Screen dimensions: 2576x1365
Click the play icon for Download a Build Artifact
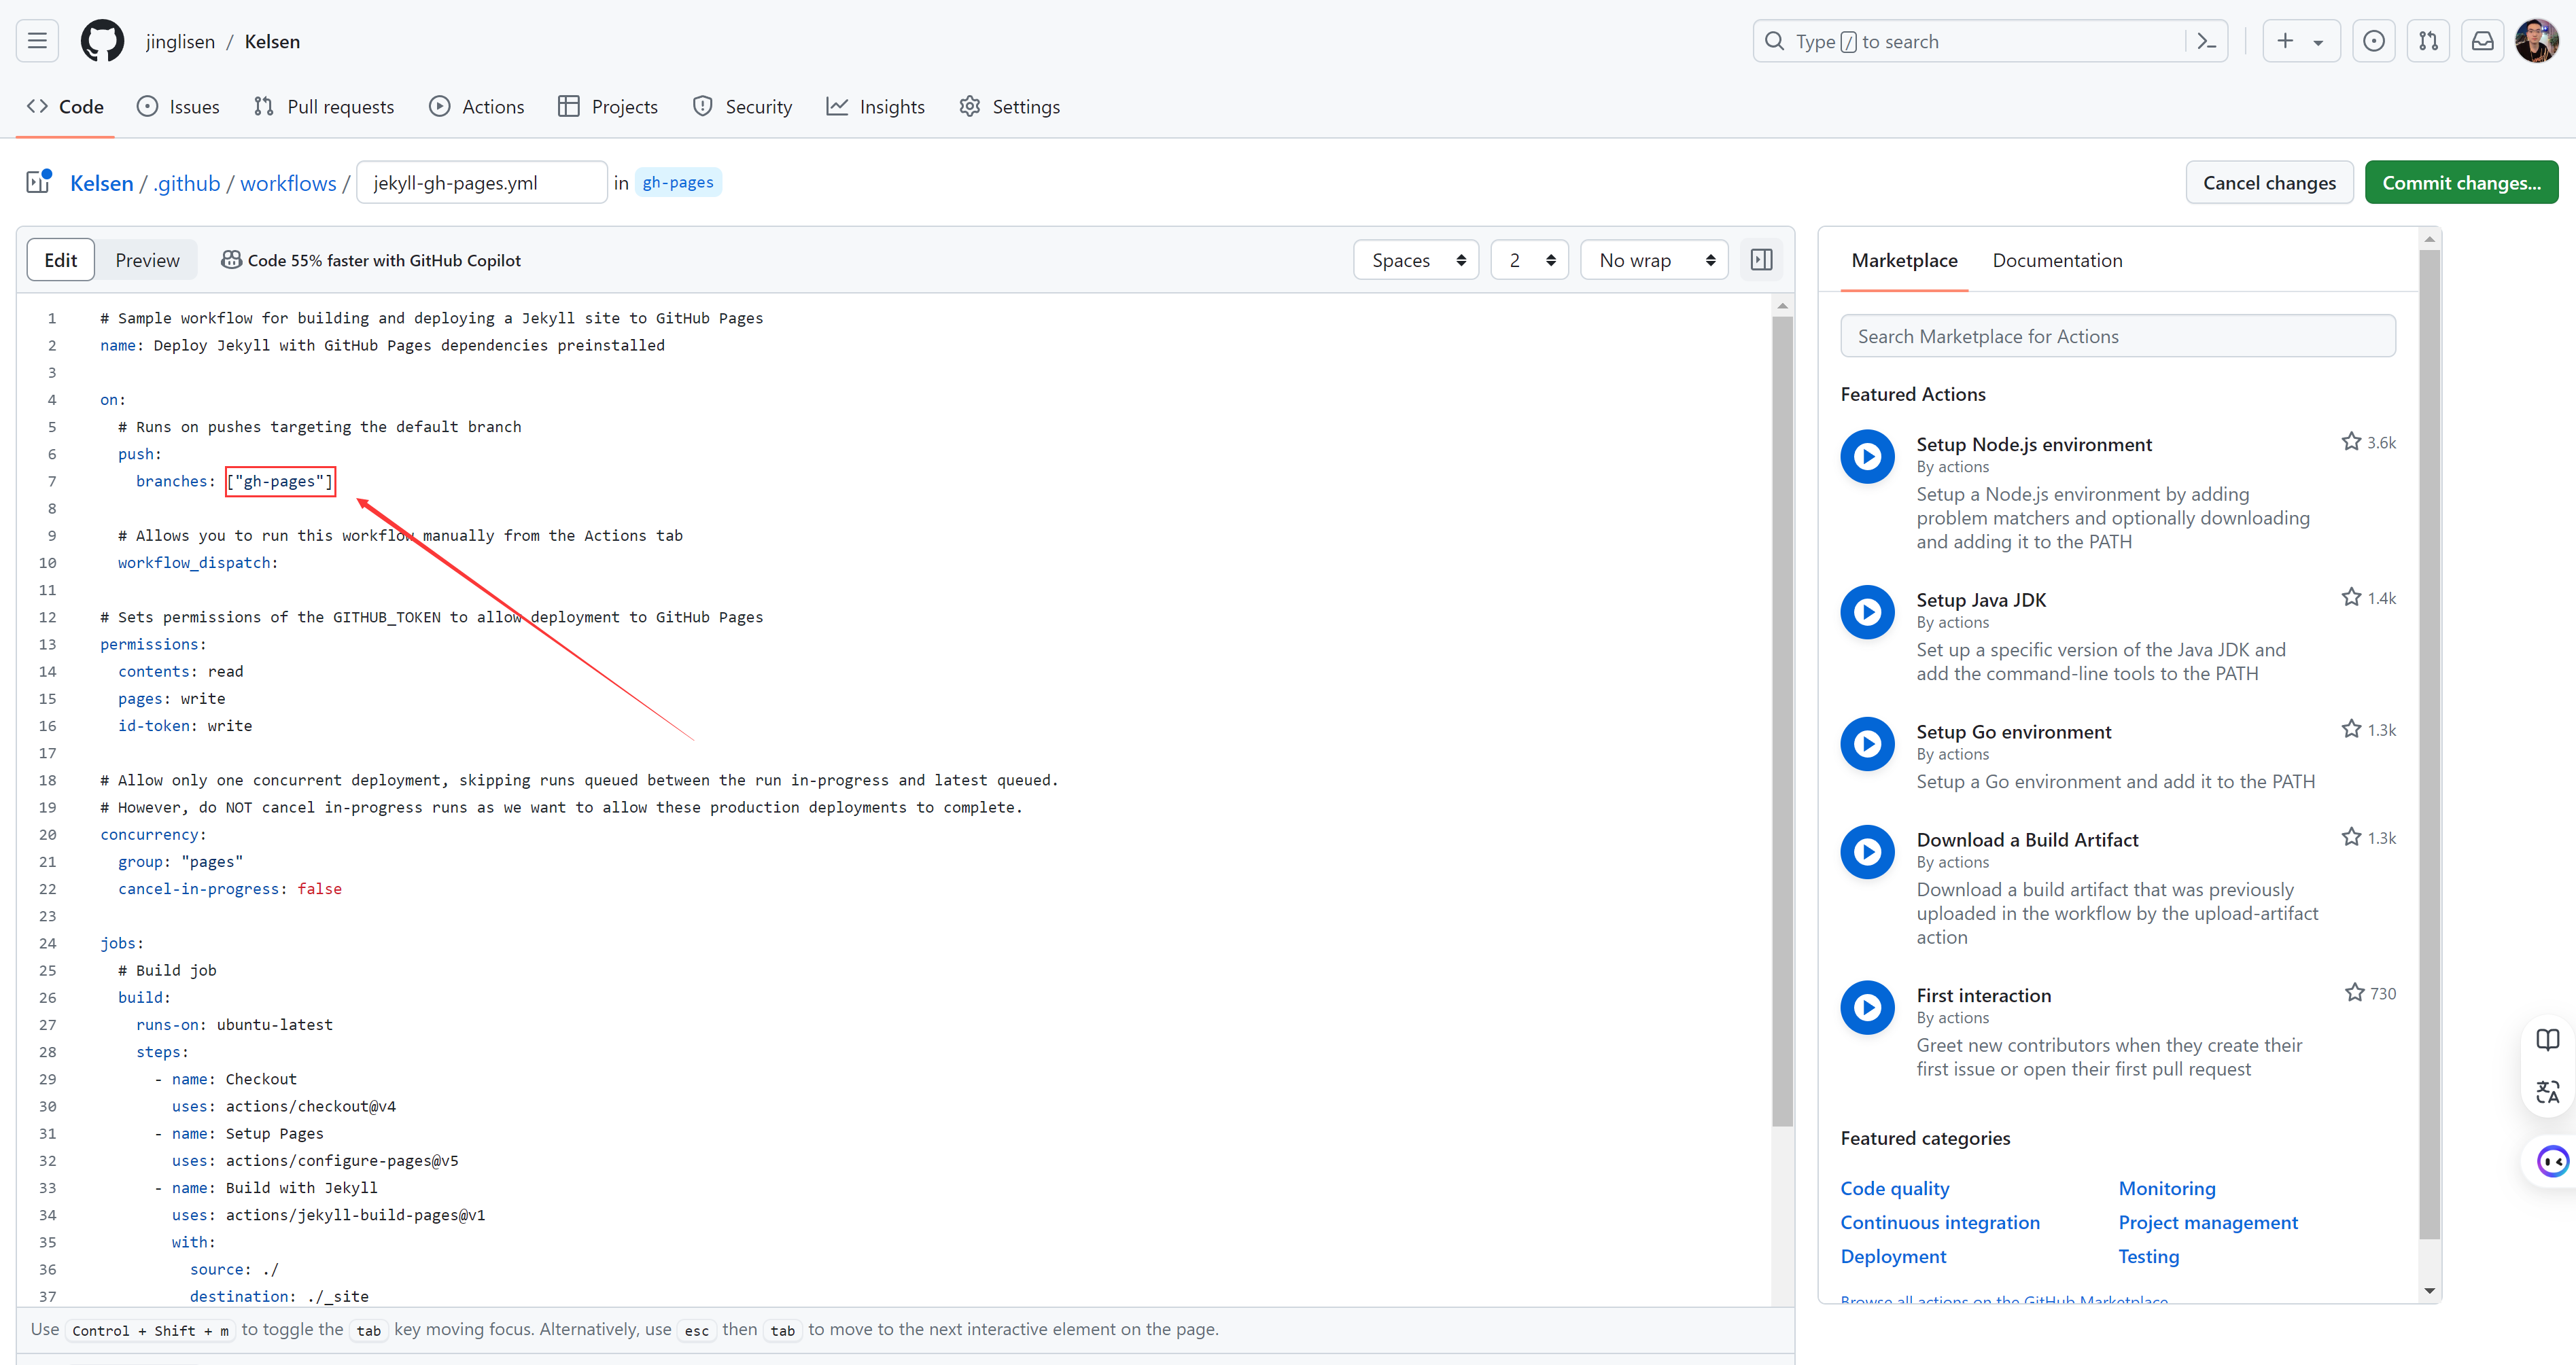pyautogui.click(x=1867, y=852)
